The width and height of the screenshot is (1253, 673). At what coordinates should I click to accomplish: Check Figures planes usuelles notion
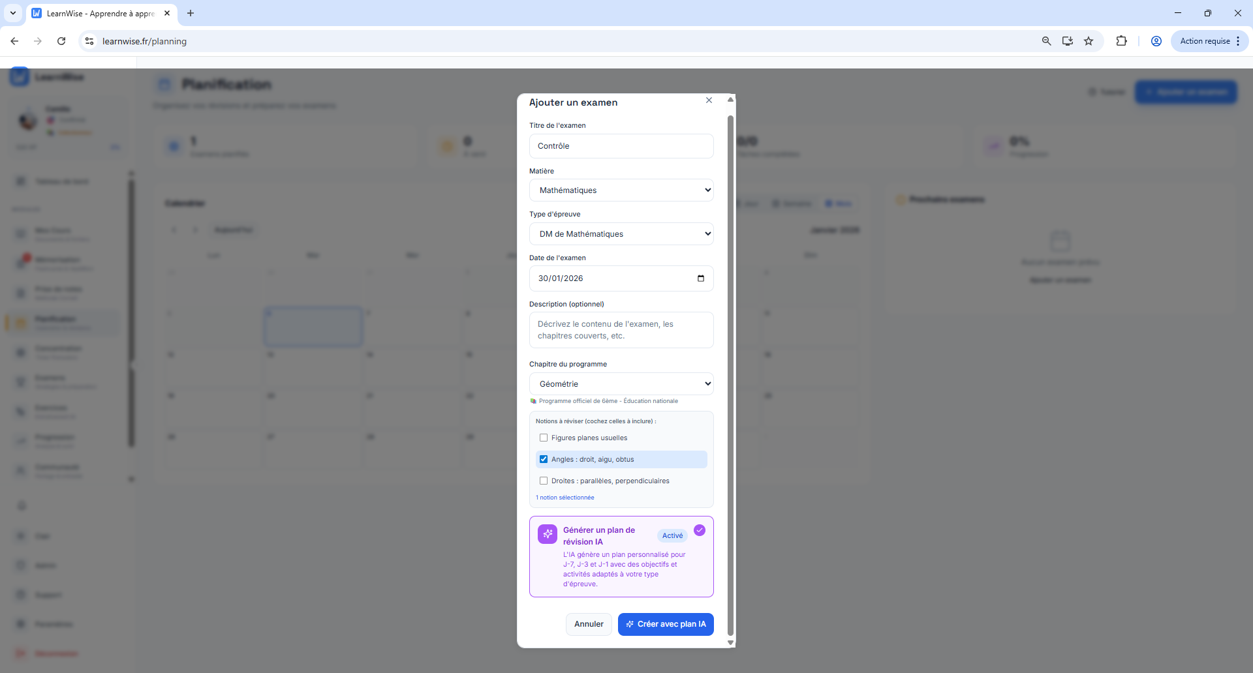pos(544,438)
